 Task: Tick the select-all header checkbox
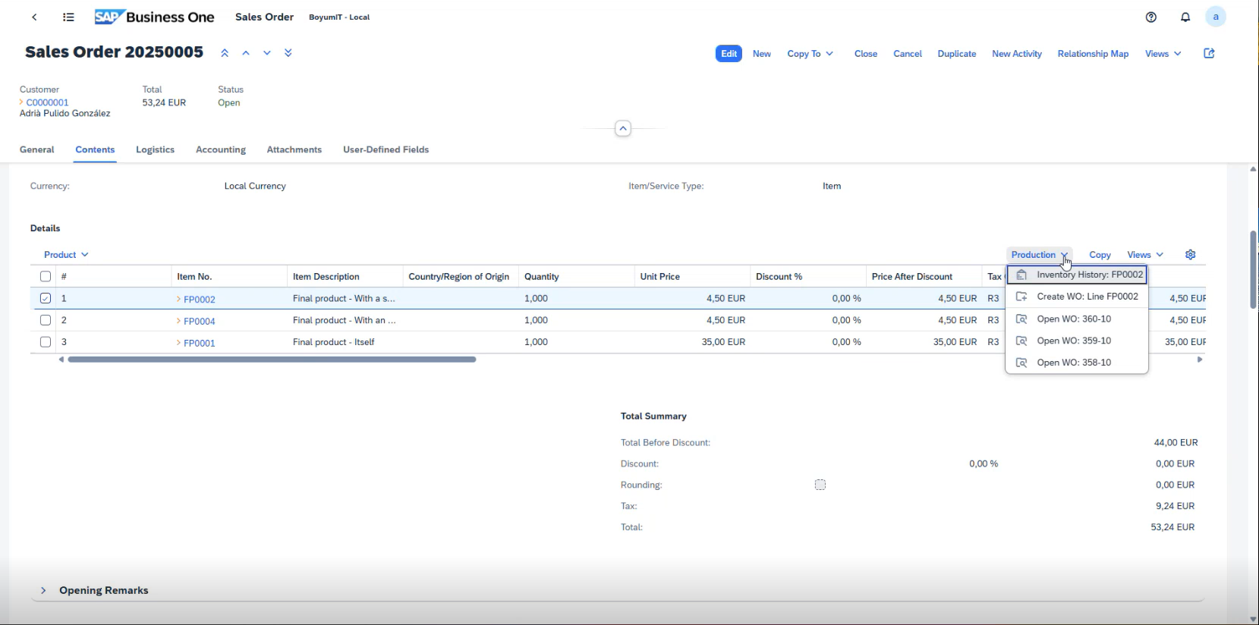point(46,277)
